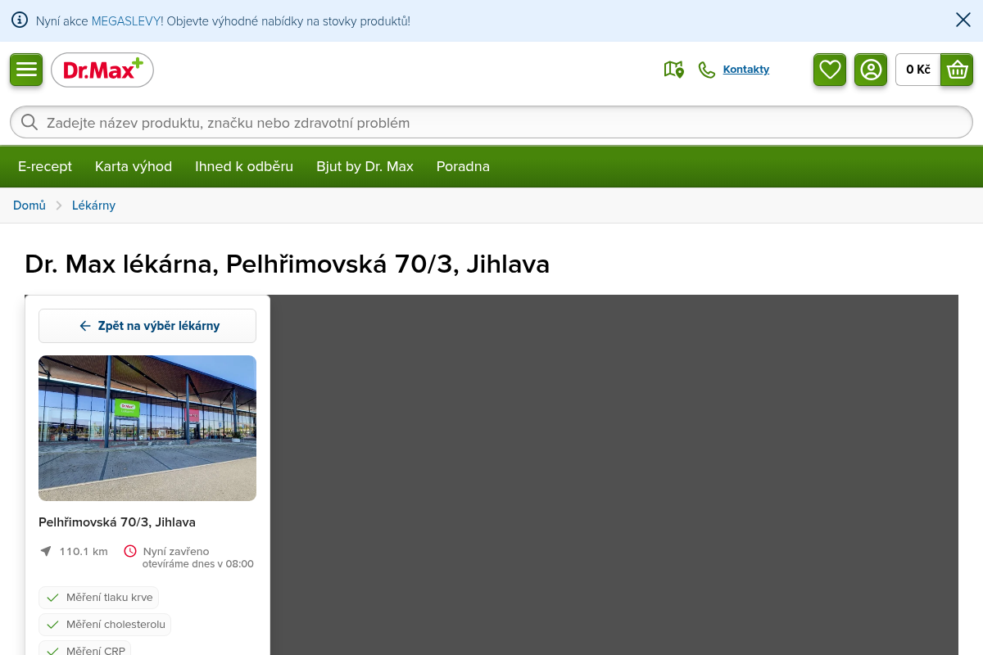The height and width of the screenshot is (655, 983).
Task: Close the MEGASLEVY promo banner
Action: pos(963,20)
